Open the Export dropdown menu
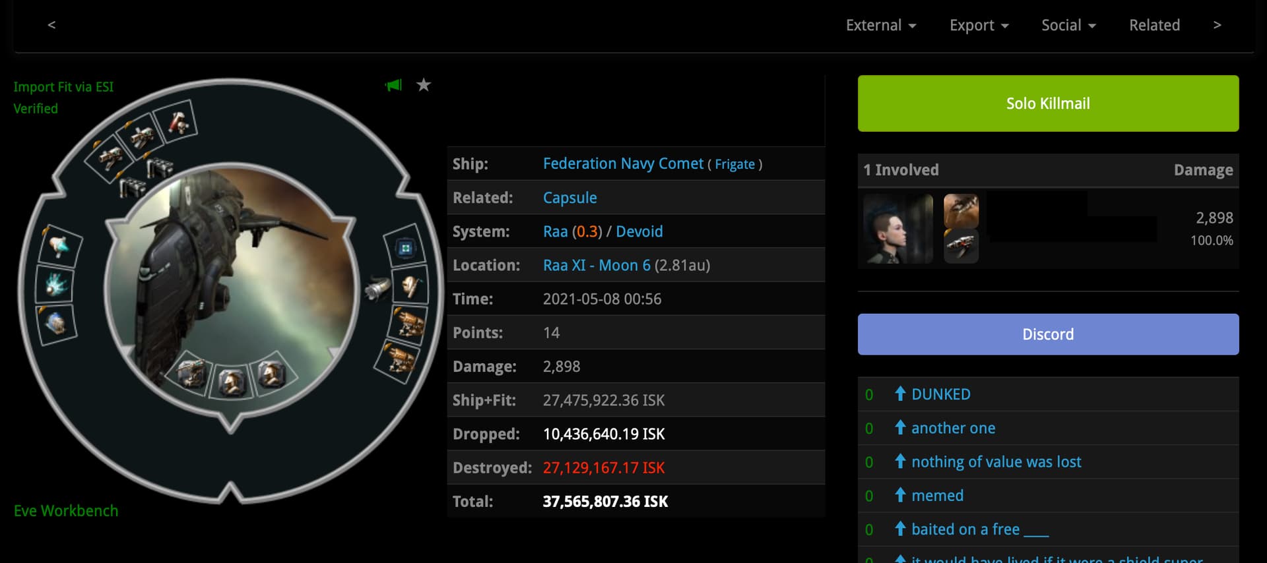This screenshot has width=1267, height=563. click(979, 25)
